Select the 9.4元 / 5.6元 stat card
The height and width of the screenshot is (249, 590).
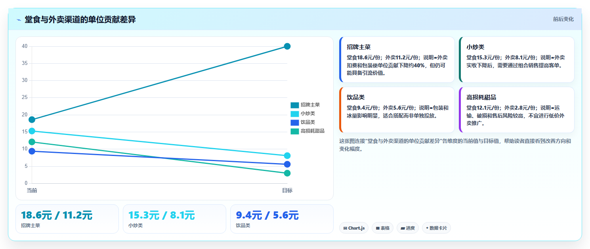[x=282, y=219]
